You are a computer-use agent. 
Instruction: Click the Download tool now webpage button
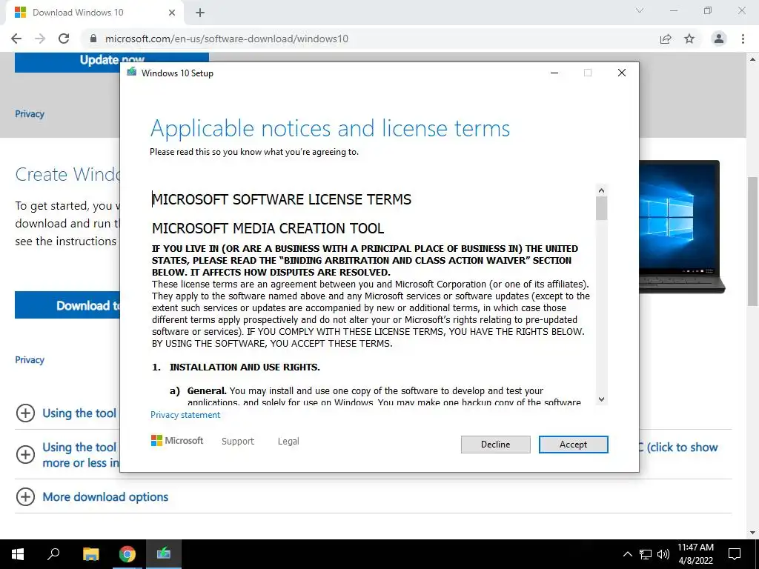[x=67, y=305]
